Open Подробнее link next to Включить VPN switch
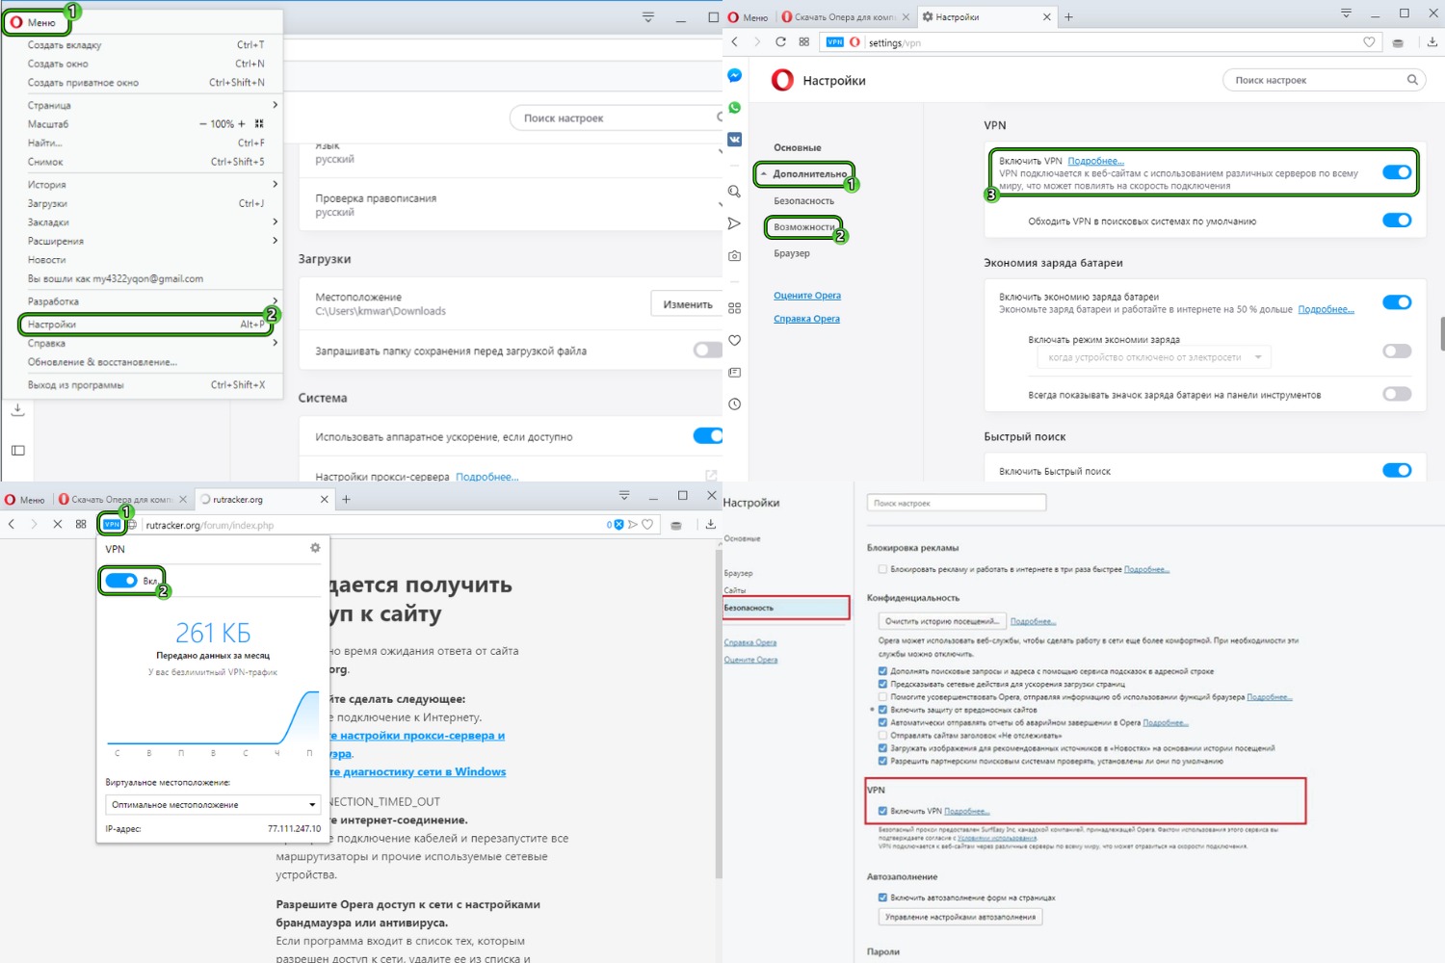 point(1095,161)
